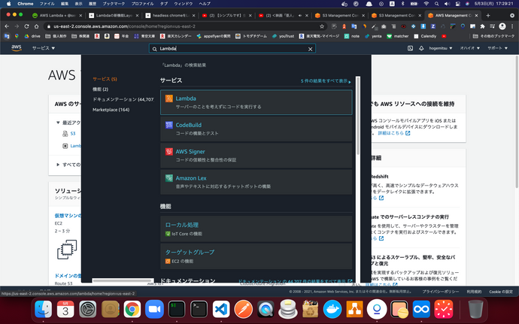The image size is (519, 324).
Task: Collapse the 最近アクセス section triangle
Action: pyautogui.click(x=58, y=123)
